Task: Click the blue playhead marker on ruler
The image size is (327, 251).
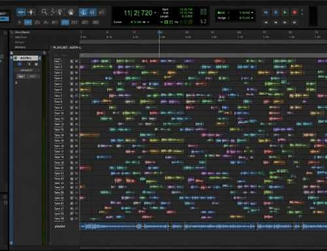Action: 160,32
